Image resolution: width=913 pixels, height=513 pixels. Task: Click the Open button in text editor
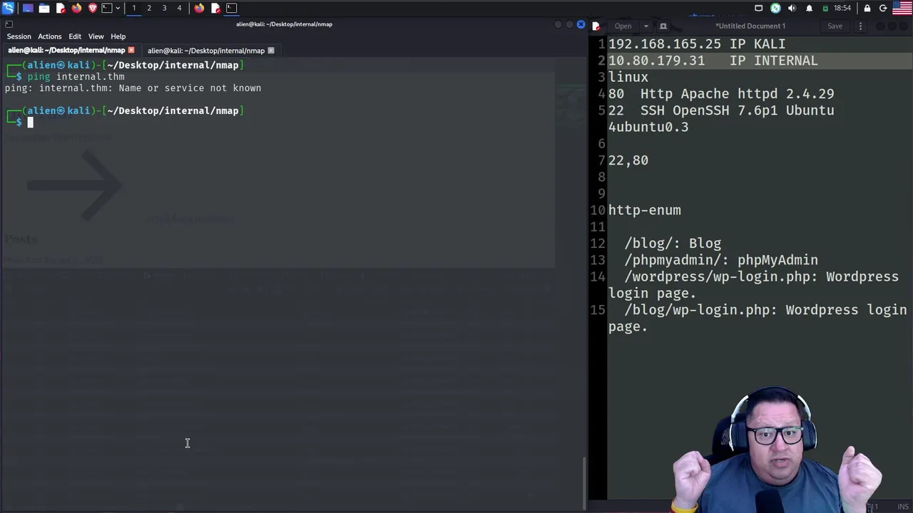623,26
